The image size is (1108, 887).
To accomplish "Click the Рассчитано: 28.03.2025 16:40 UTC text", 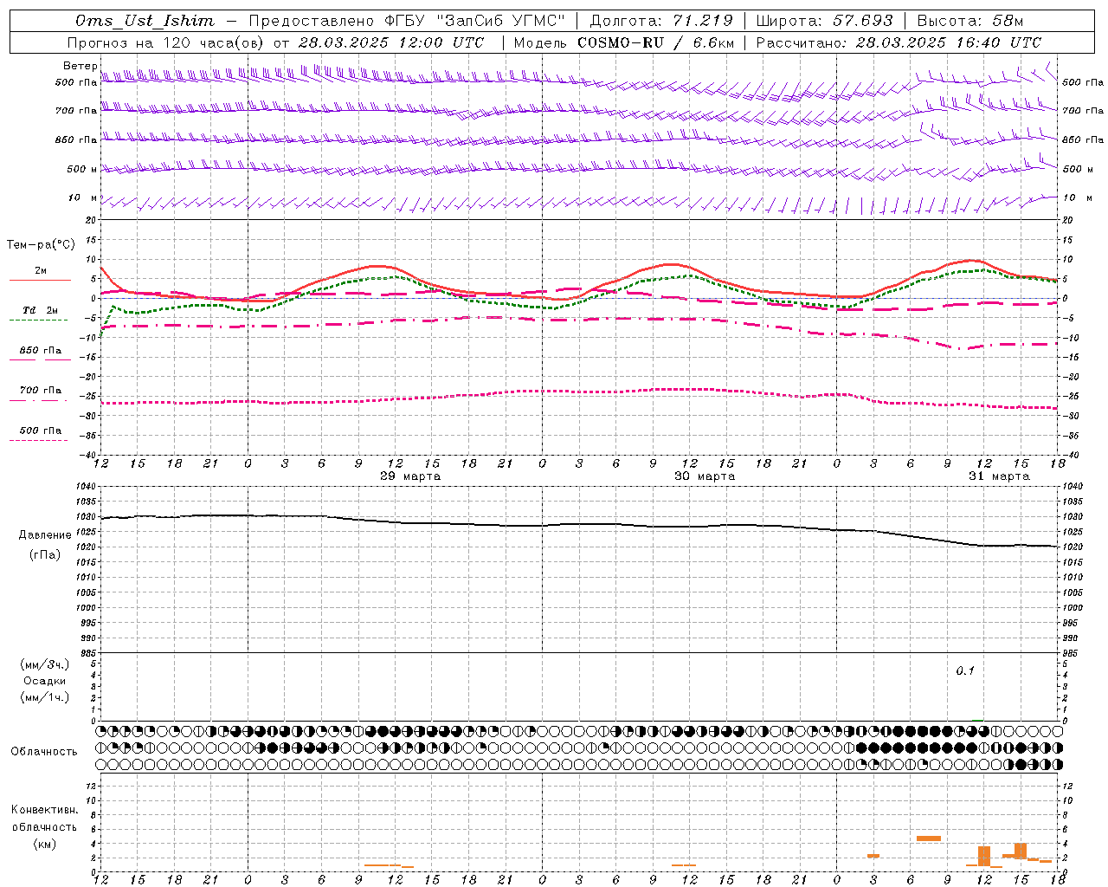I will (x=899, y=42).
